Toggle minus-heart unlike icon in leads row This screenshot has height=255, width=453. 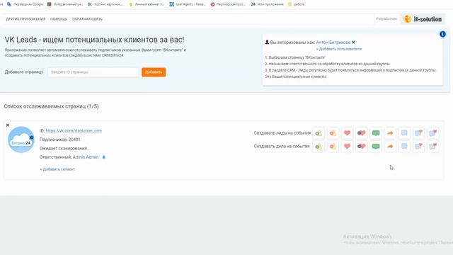point(362,133)
